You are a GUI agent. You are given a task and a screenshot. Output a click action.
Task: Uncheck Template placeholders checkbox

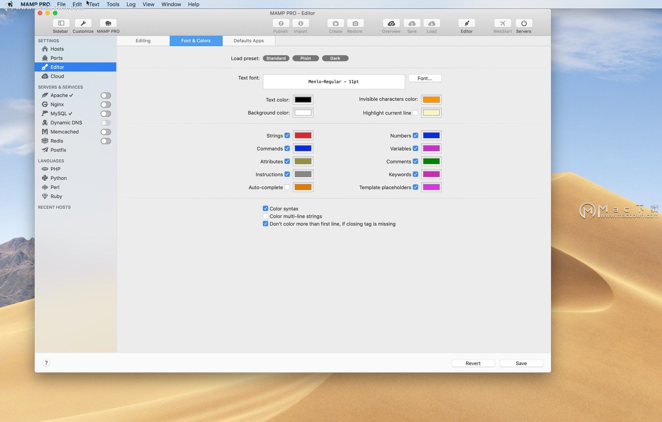(x=416, y=187)
